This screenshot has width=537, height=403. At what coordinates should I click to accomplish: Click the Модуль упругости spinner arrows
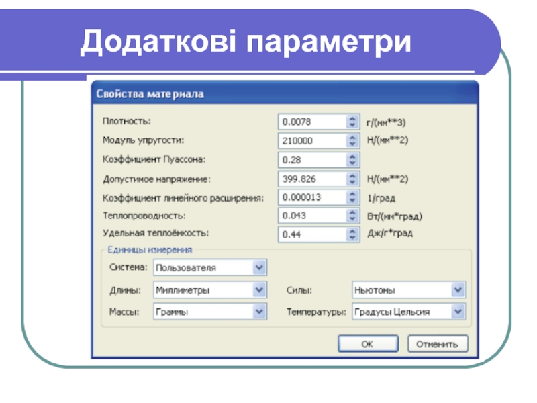coord(352,141)
